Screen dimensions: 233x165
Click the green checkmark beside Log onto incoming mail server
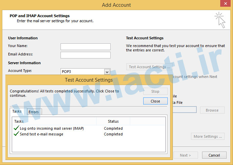tap(16, 128)
